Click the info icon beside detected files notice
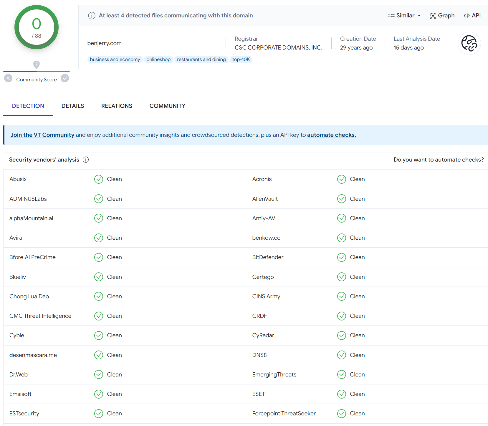The image size is (488, 426). [92, 16]
